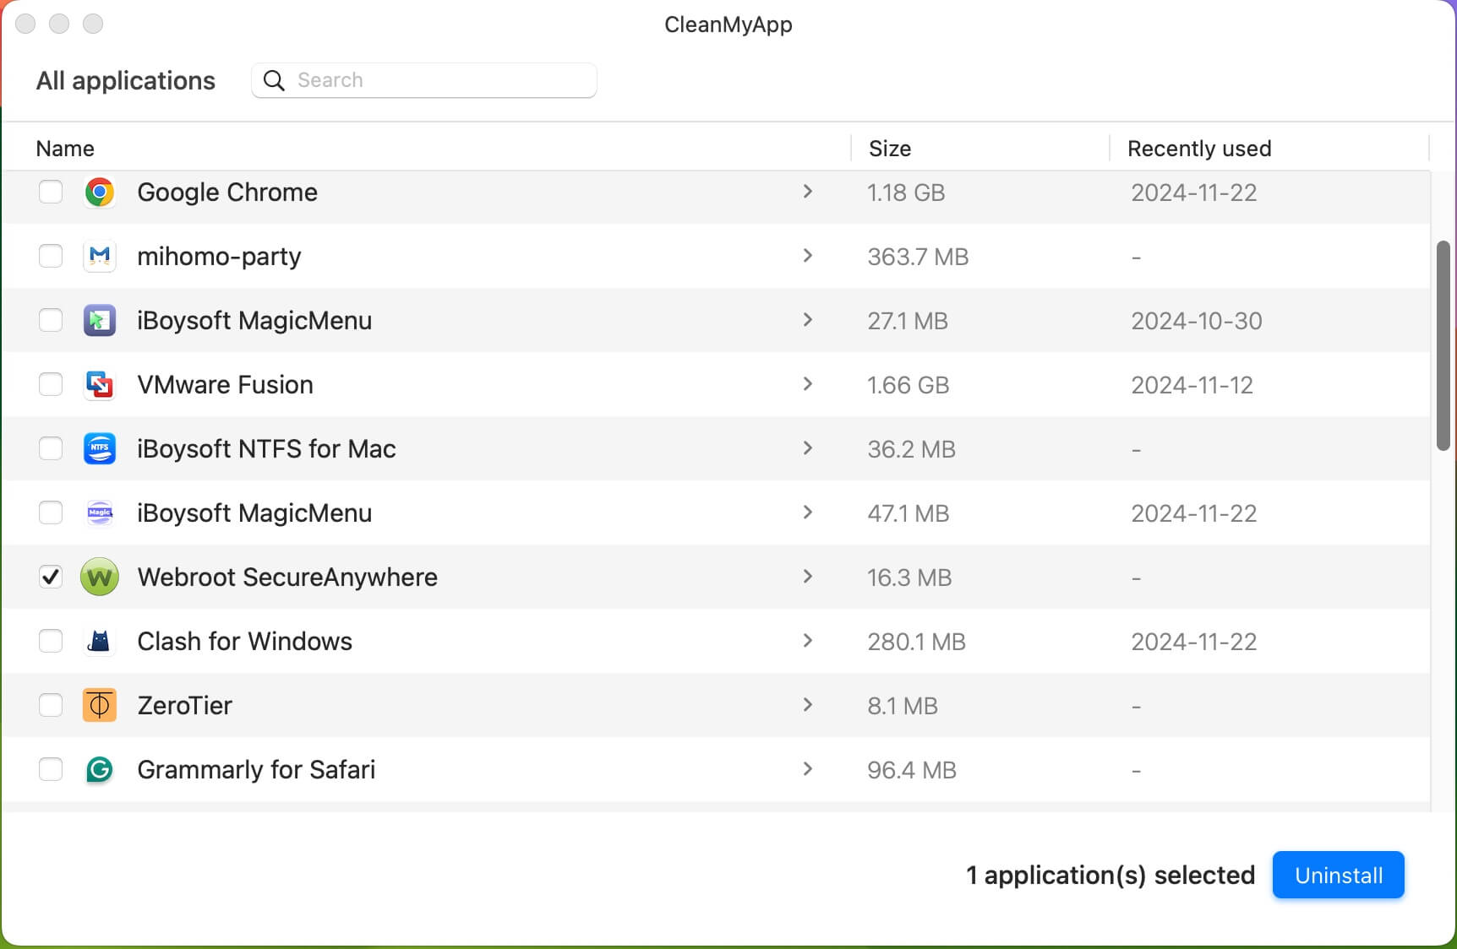Sort by the Size column header
The image size is (1457, 949).
tap(890, 149)
